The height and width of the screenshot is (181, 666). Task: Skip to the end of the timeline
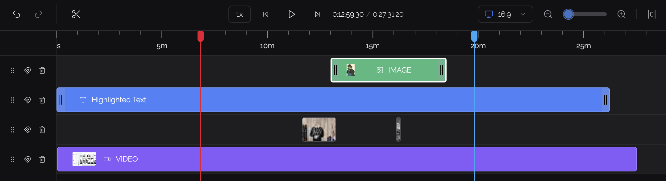317,14
